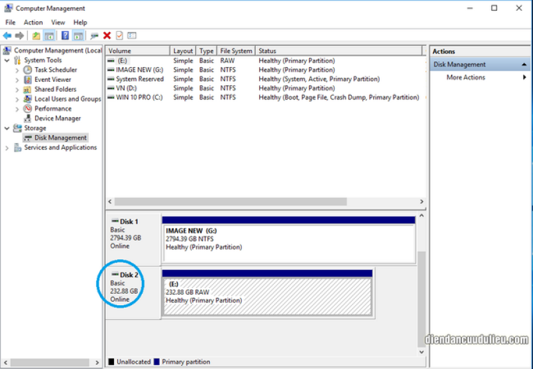Click More Actions in the Actions pane
Viewport: 533px width, 369px height.
[x=466, y=77]
